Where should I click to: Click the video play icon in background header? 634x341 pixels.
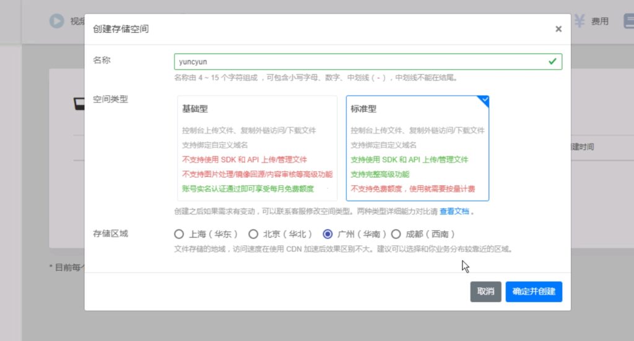(x=56, y=21)
